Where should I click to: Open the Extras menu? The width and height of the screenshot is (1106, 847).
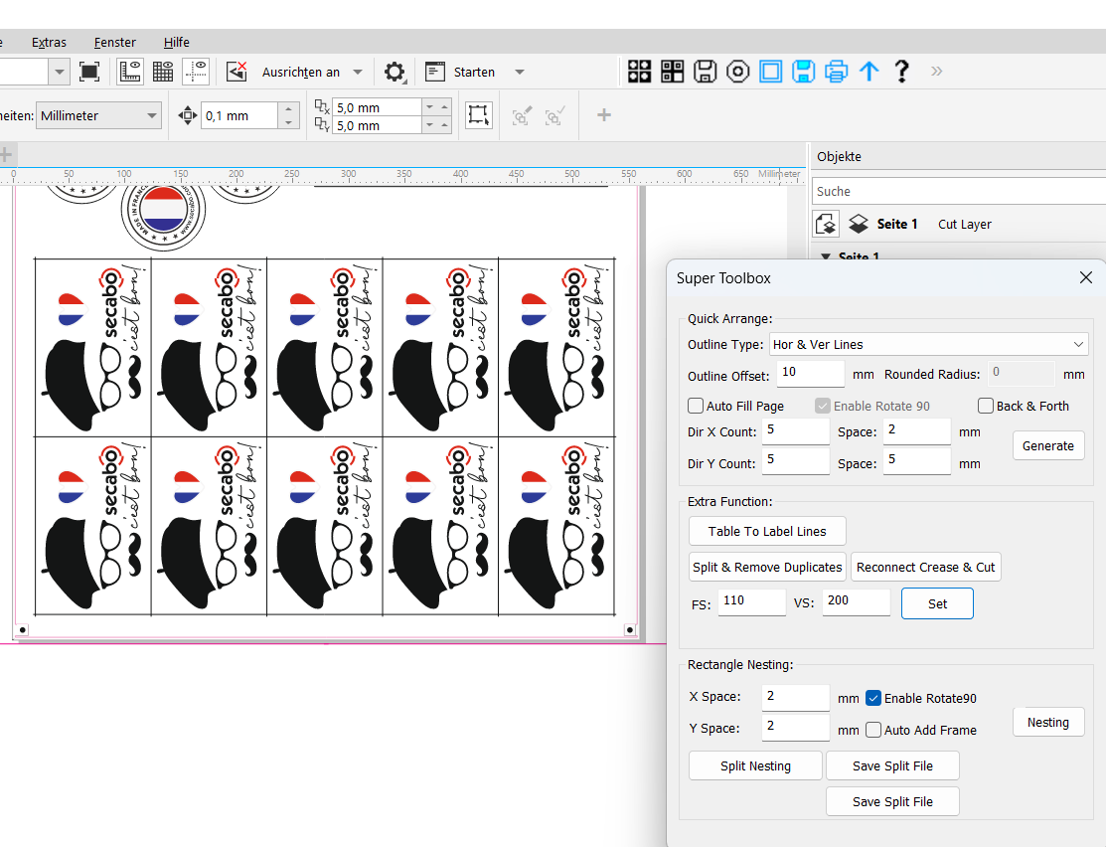[x=49, y=42]
